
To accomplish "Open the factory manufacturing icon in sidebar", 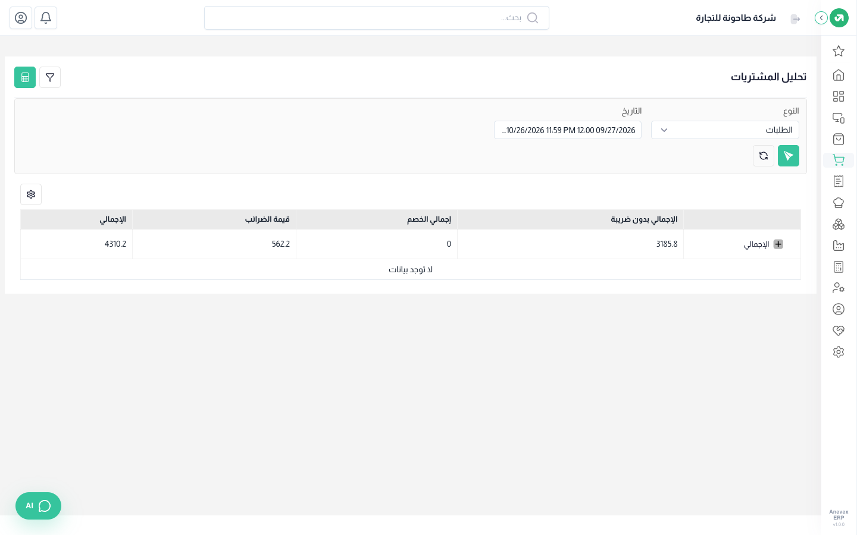I will 839,246.
